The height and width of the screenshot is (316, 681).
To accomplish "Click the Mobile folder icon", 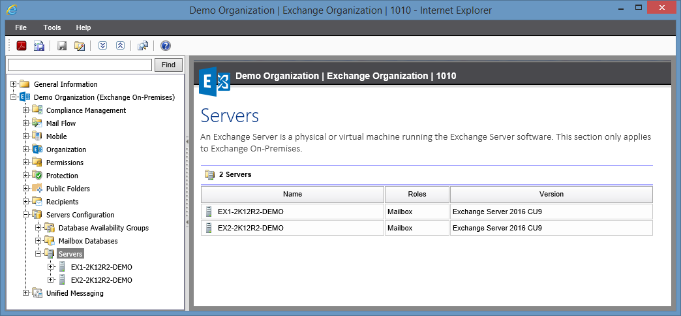I will pyautogui.click(x=37, y=136).
